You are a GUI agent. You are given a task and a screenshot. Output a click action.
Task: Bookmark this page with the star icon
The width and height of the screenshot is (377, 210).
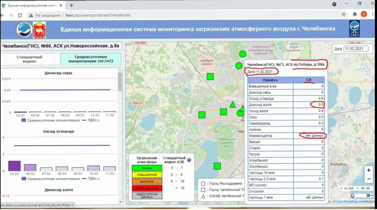pyautogui.click(x=344, y=14)
